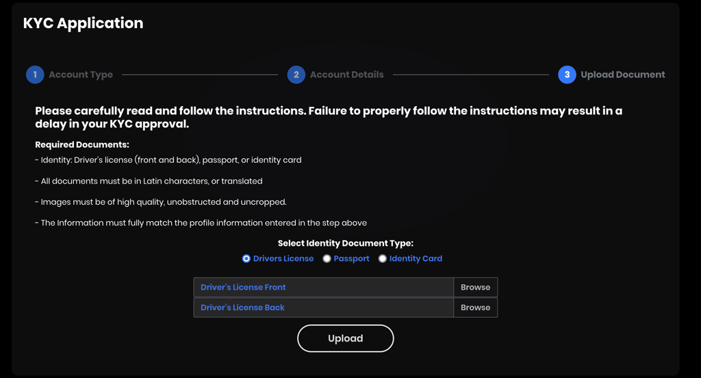The height and width of the screenshot is (378, 701).
Task: Click the Driver's License Front file field
Action: [324, 287]
